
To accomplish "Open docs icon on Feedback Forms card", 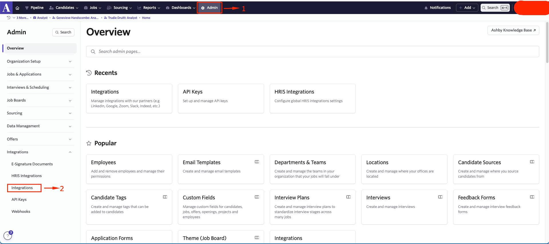I will 532,197.
